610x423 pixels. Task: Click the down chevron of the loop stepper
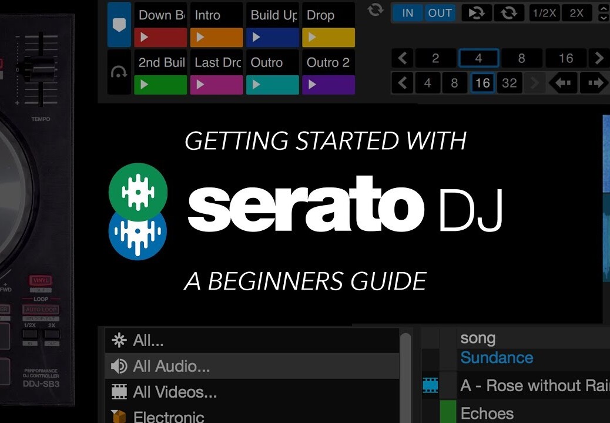point(604,18)
